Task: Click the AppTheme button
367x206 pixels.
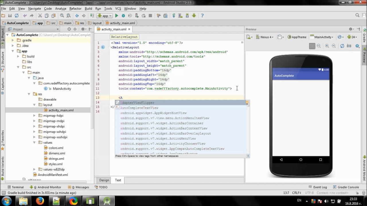Action: point(297,37)
